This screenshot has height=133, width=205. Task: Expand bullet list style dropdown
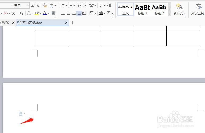(66, 6)
